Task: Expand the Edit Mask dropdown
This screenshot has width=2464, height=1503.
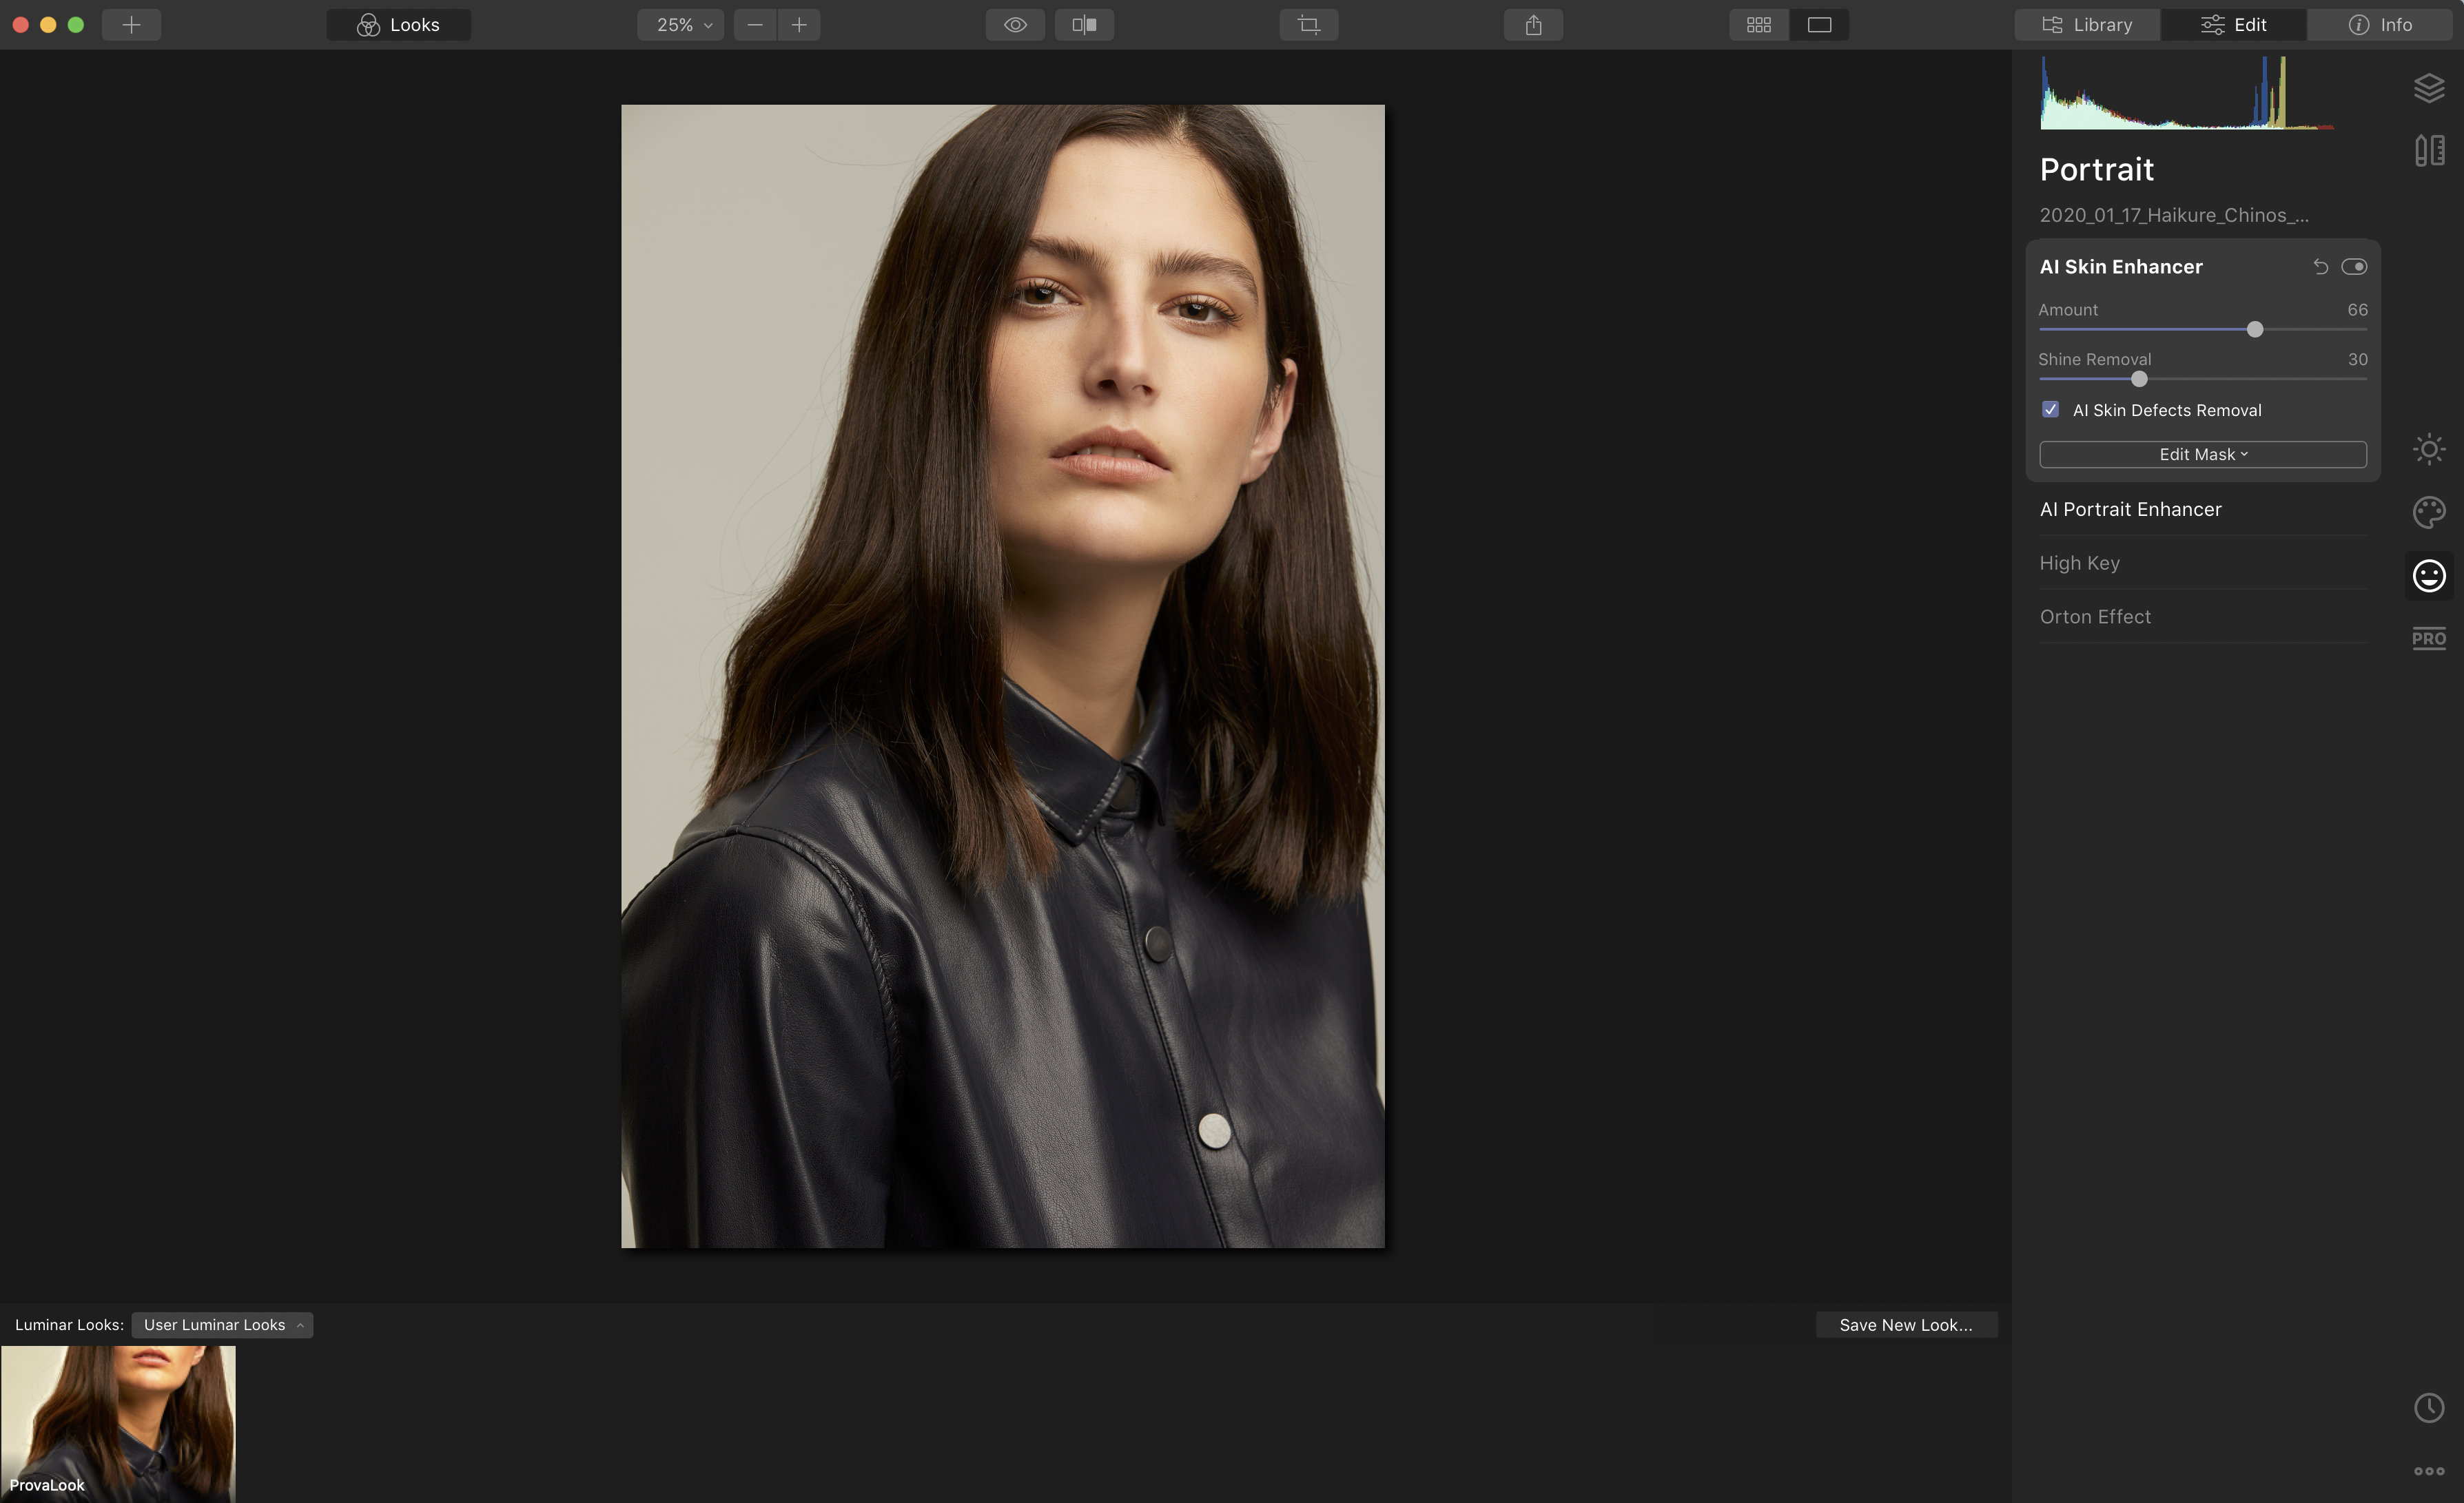Action: [x=2202, y=455]
